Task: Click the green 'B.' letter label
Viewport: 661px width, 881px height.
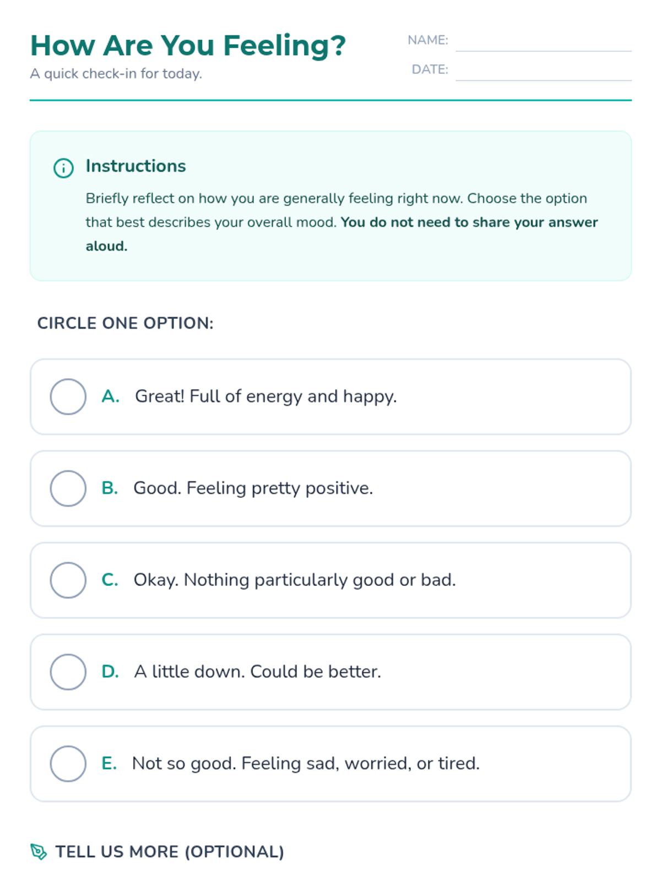Action: tap(110, 488)
